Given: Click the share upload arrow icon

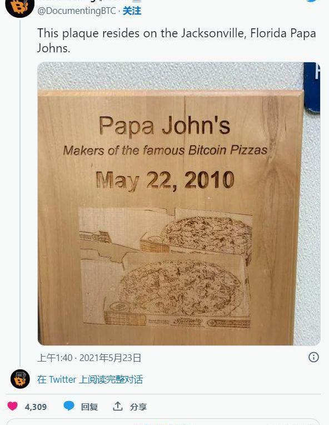Looking at the screenshot, I should coord(117,406).
